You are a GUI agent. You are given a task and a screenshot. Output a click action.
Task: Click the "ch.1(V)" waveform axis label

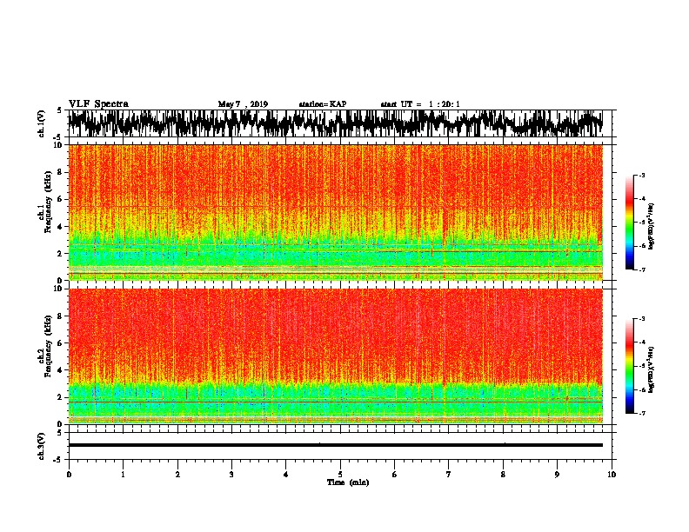click(x=42, y=123)
